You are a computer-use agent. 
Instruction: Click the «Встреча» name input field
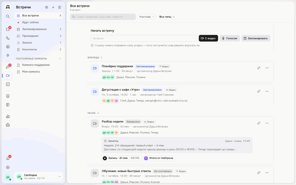144,38
